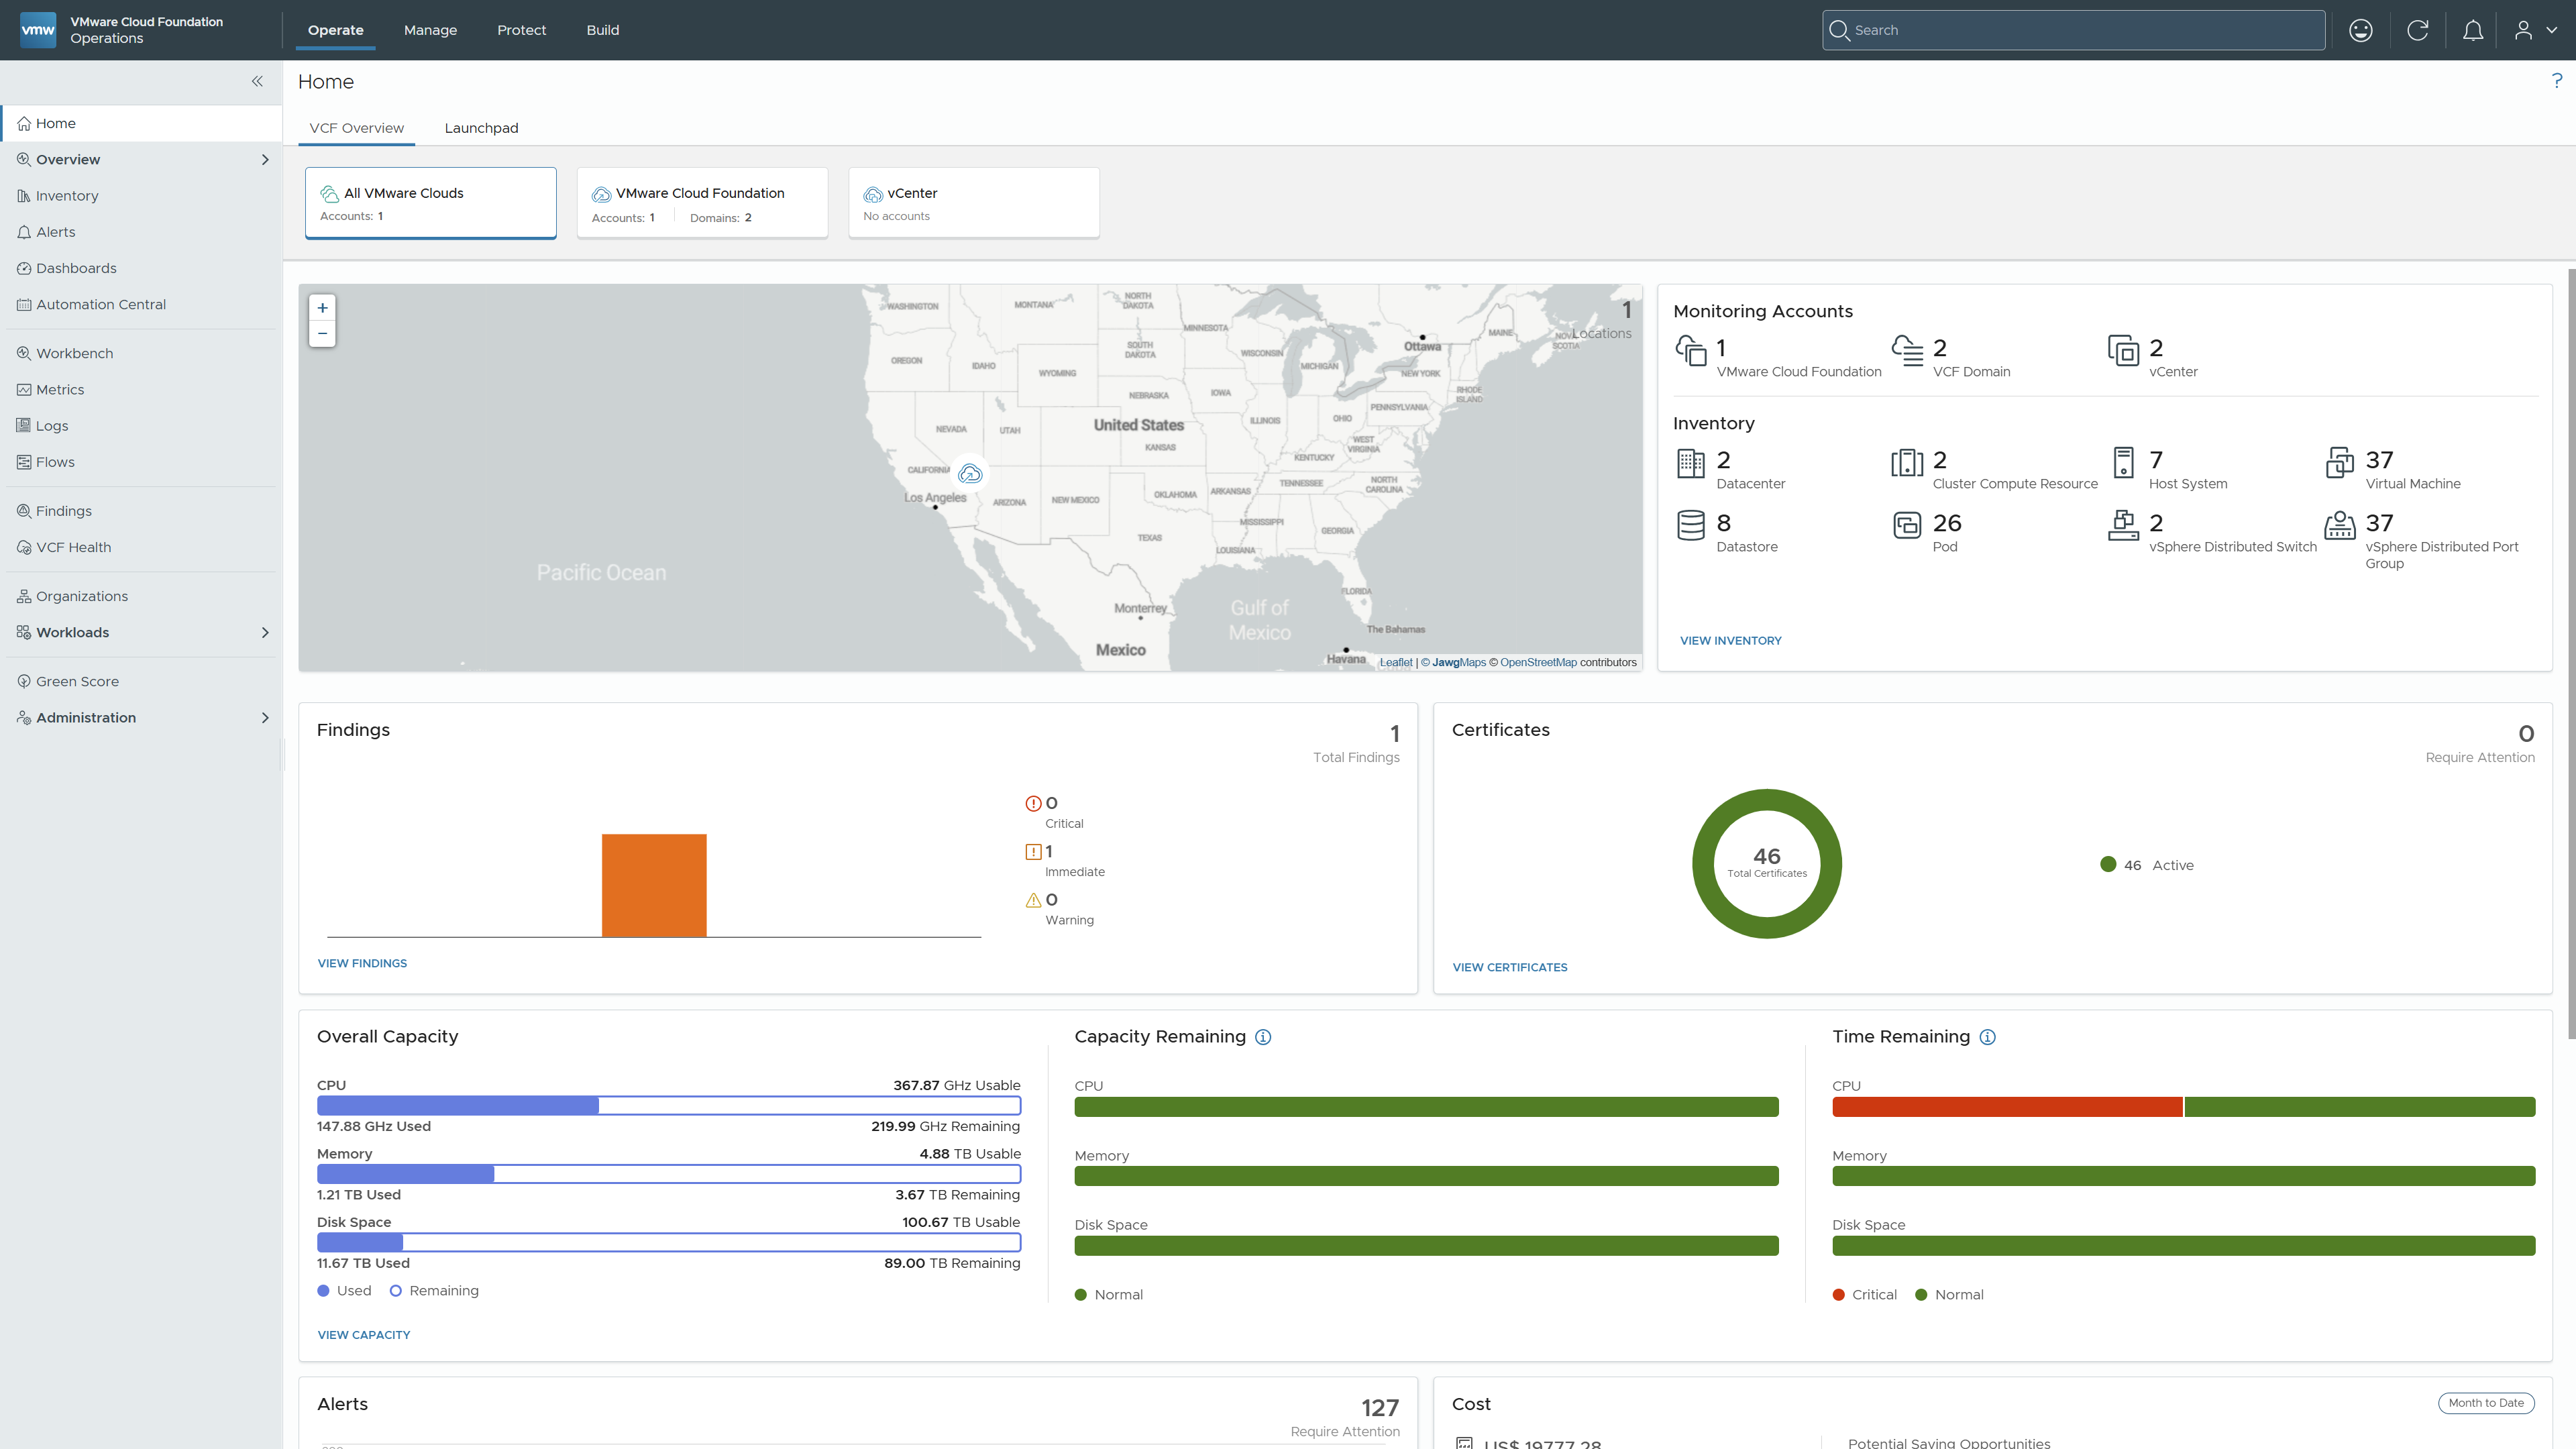Open the notifications bell icon

(x=2472, y=30)
